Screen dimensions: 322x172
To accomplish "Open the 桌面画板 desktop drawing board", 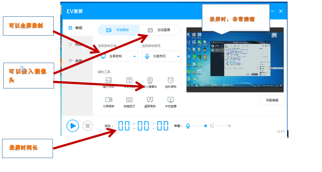I will [150, 100].
